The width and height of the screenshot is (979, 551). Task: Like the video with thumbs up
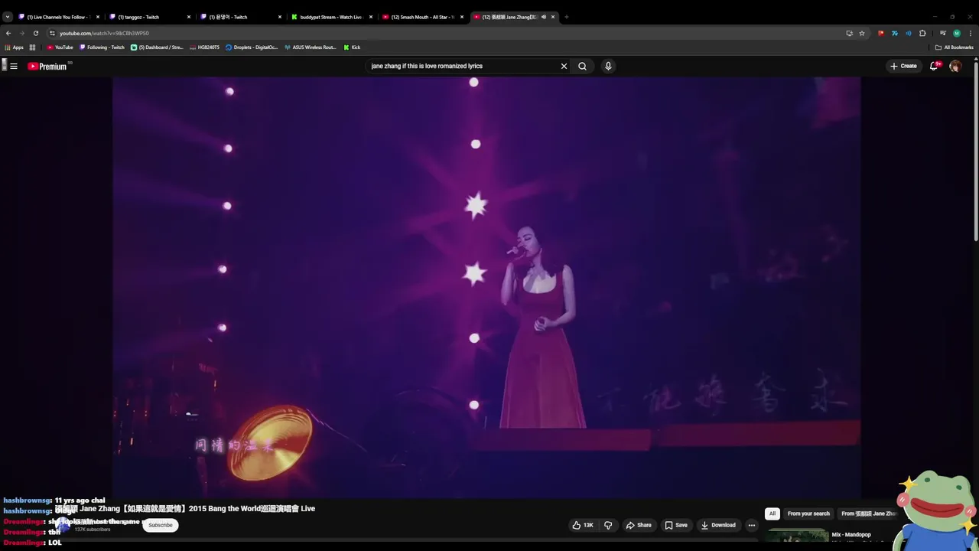click(583, 525)
